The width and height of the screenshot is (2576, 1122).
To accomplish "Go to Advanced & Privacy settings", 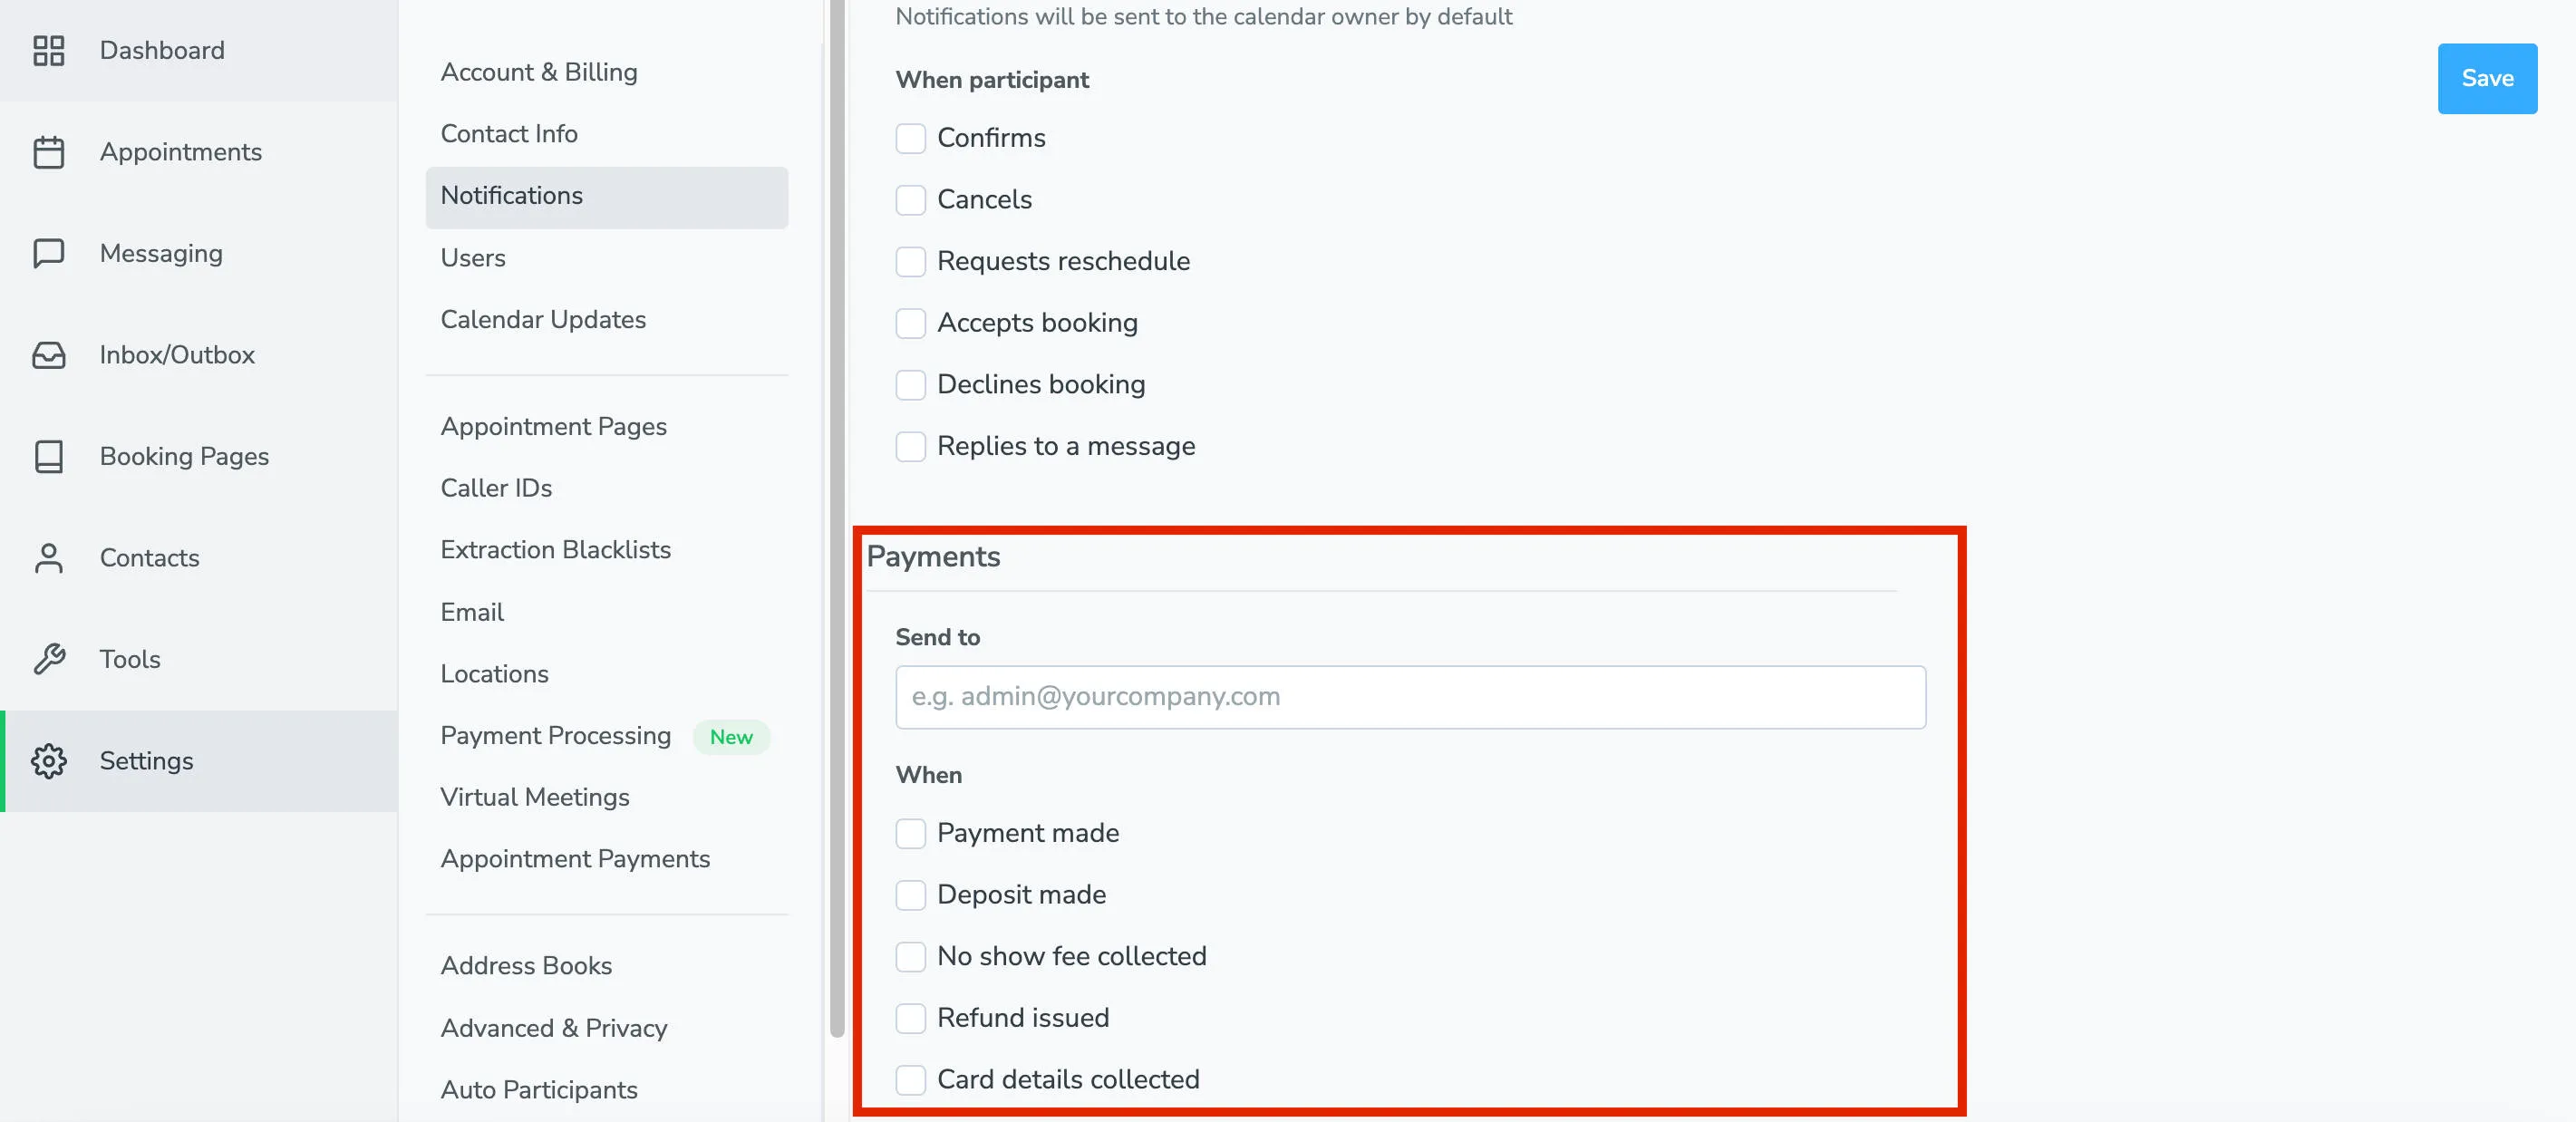I will click(x=554, y=1027).
